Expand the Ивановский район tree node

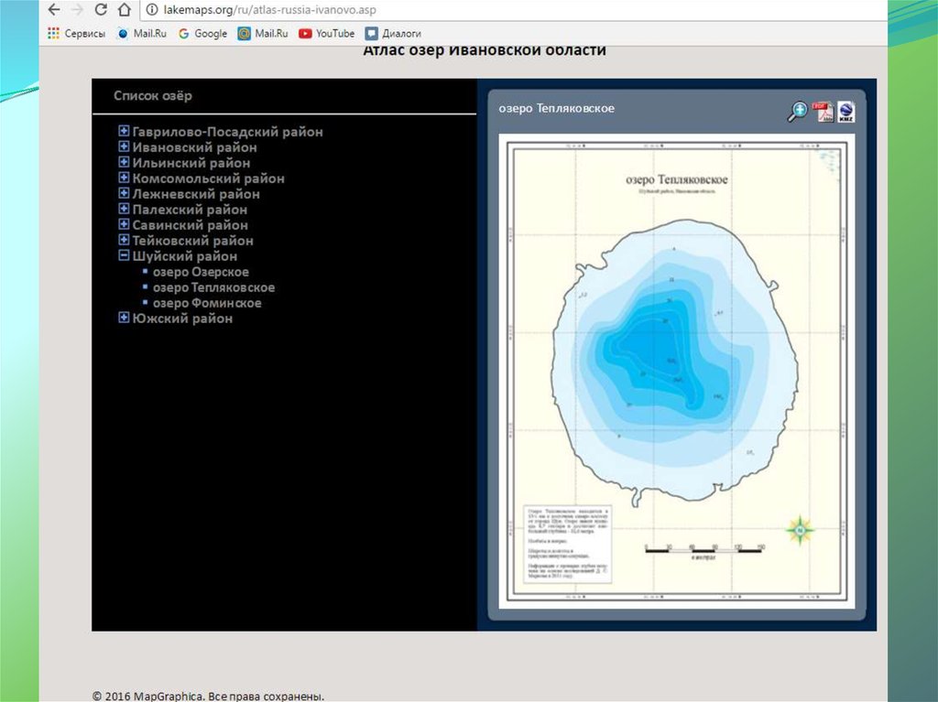[x=124, y=147]
